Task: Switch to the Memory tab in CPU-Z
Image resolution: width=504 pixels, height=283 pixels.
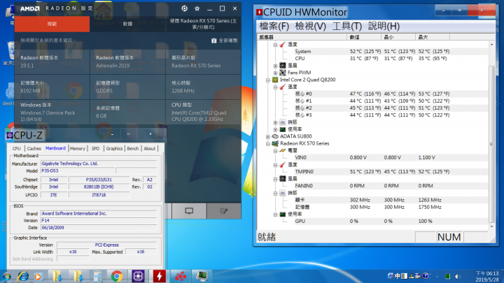Action: click(78, 149)
